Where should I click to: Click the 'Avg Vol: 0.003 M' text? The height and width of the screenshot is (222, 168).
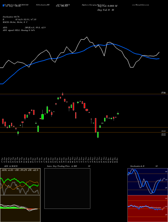[x=107, y=6]
